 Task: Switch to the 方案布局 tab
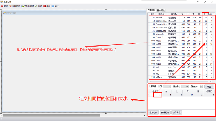[151, 11]
